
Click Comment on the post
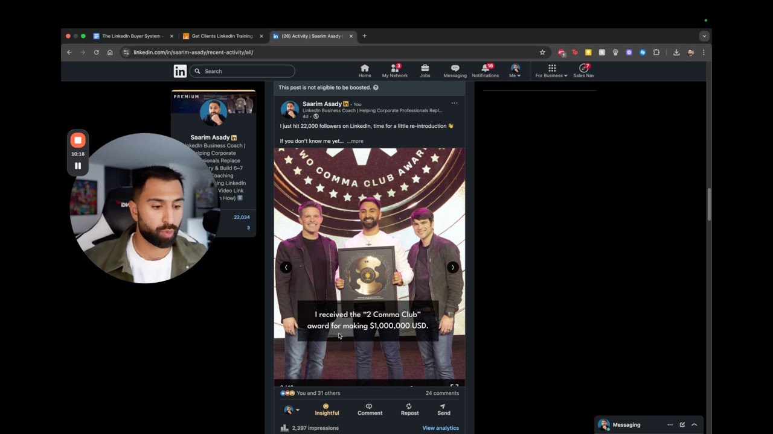(x=370, y=409)
